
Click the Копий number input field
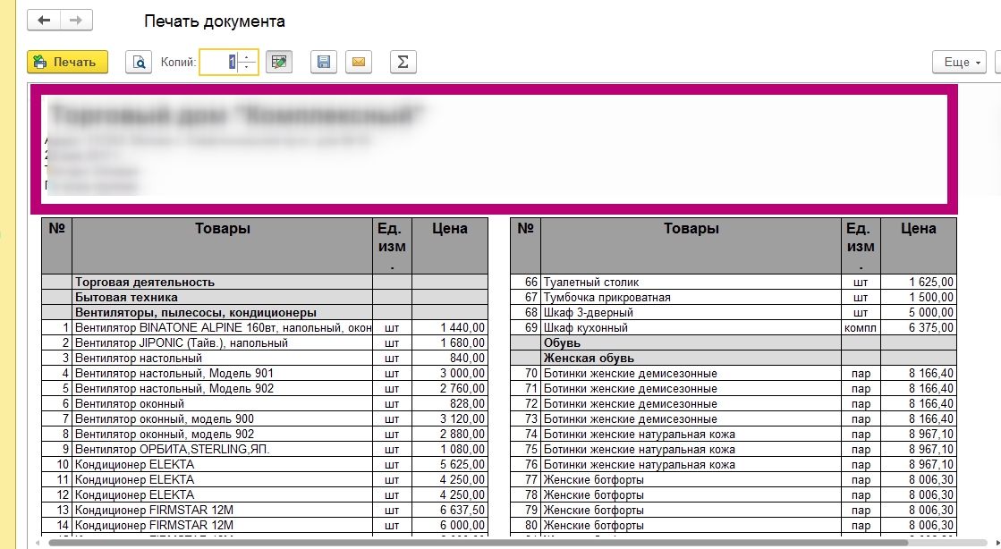click(218, 62)
